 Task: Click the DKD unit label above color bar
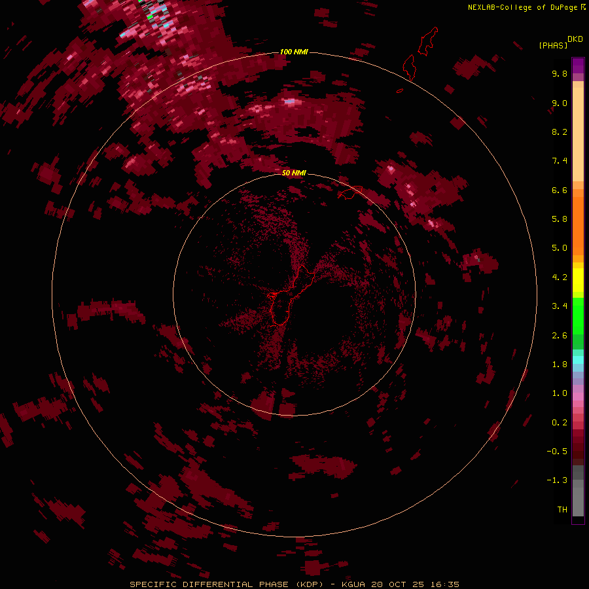pyautogui.click(x=575, y=39)
